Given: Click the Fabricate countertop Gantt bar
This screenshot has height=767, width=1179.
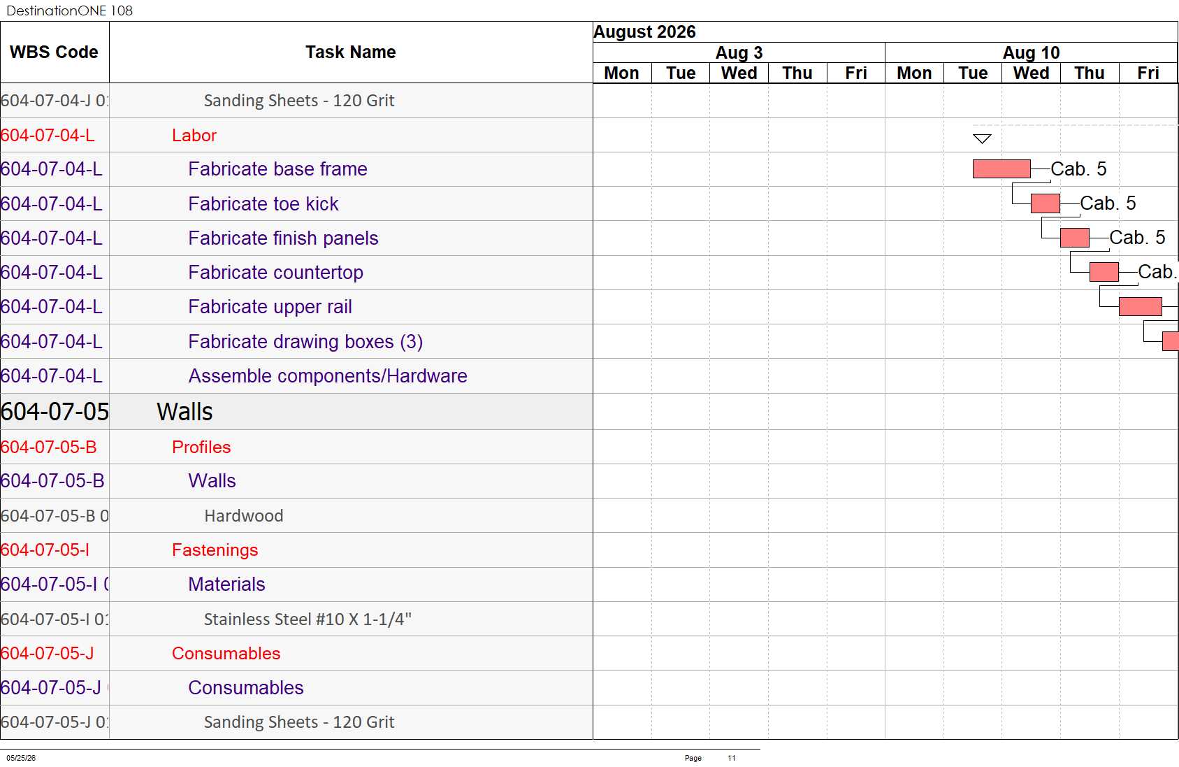Looking at the screenshot, I should tap(1104, 272).
